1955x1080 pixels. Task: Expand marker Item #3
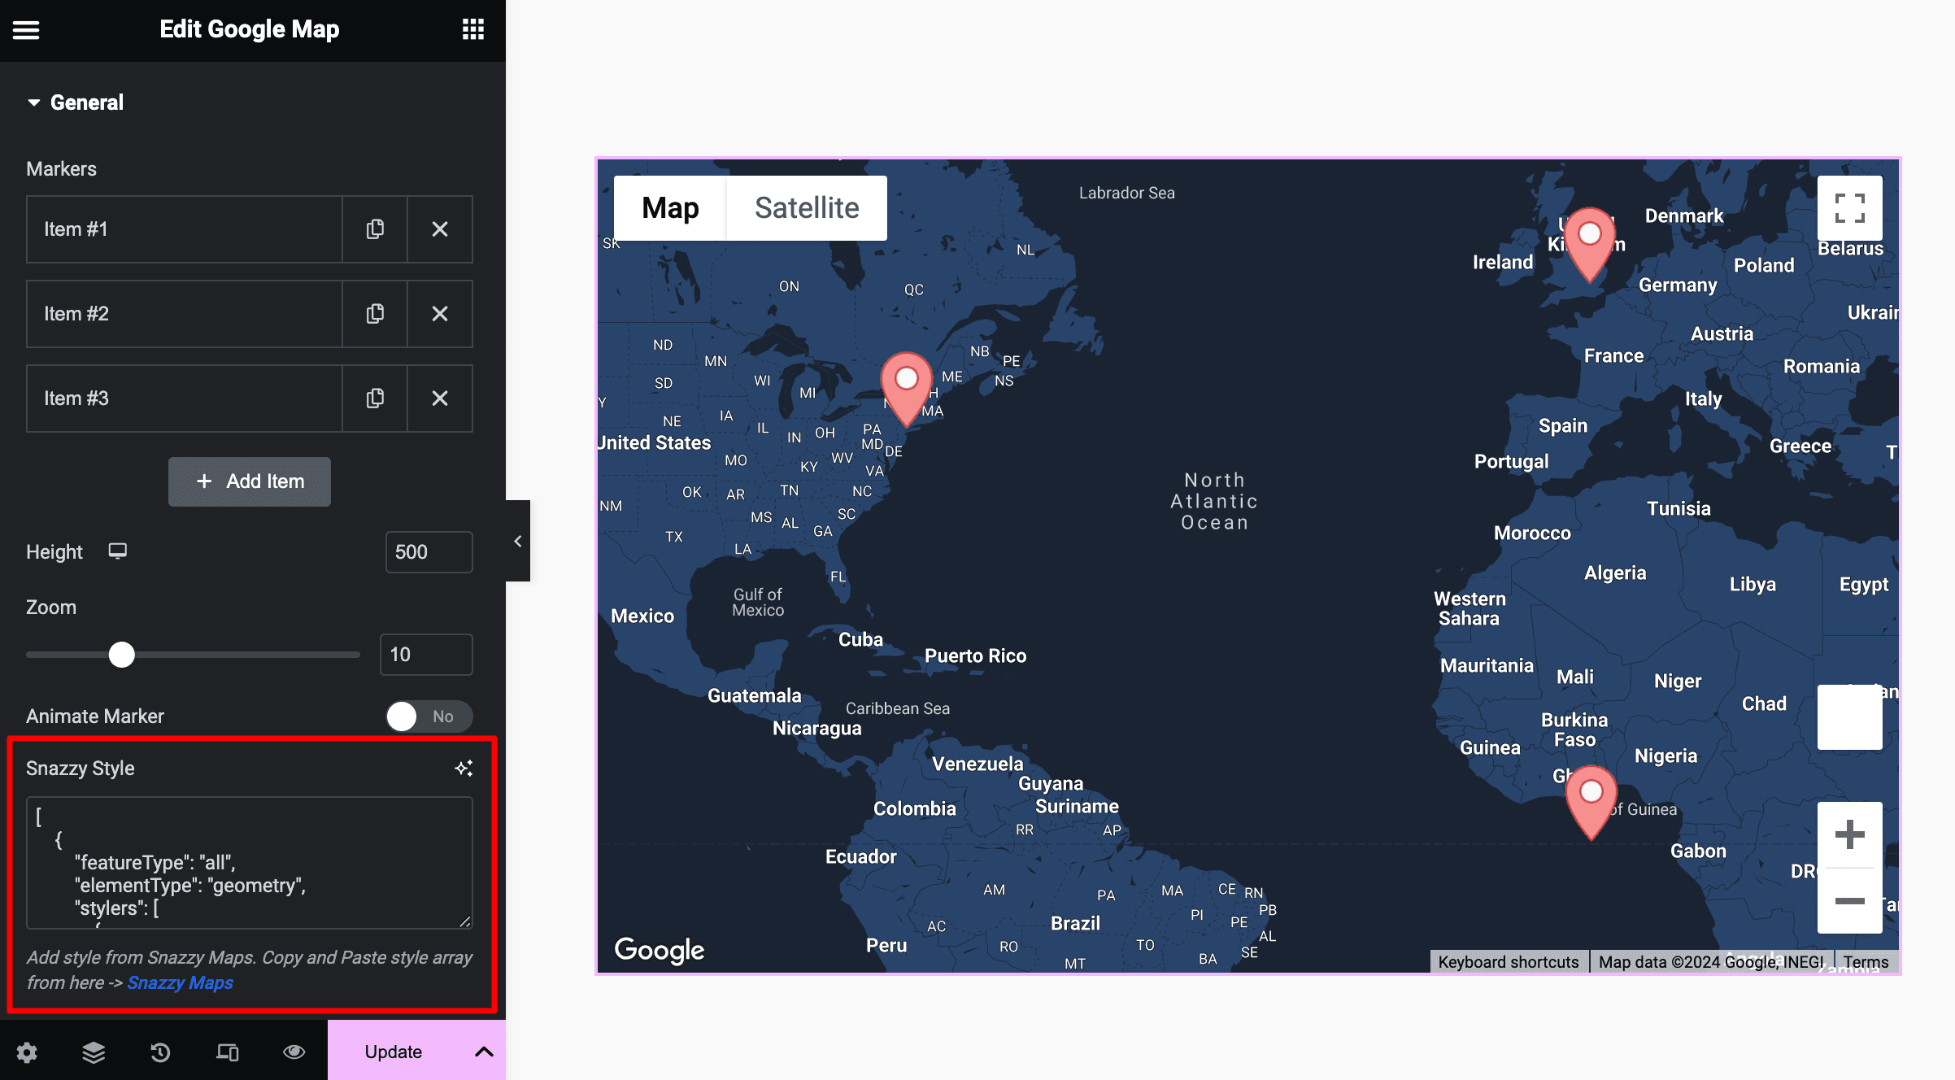pos(185,398)
